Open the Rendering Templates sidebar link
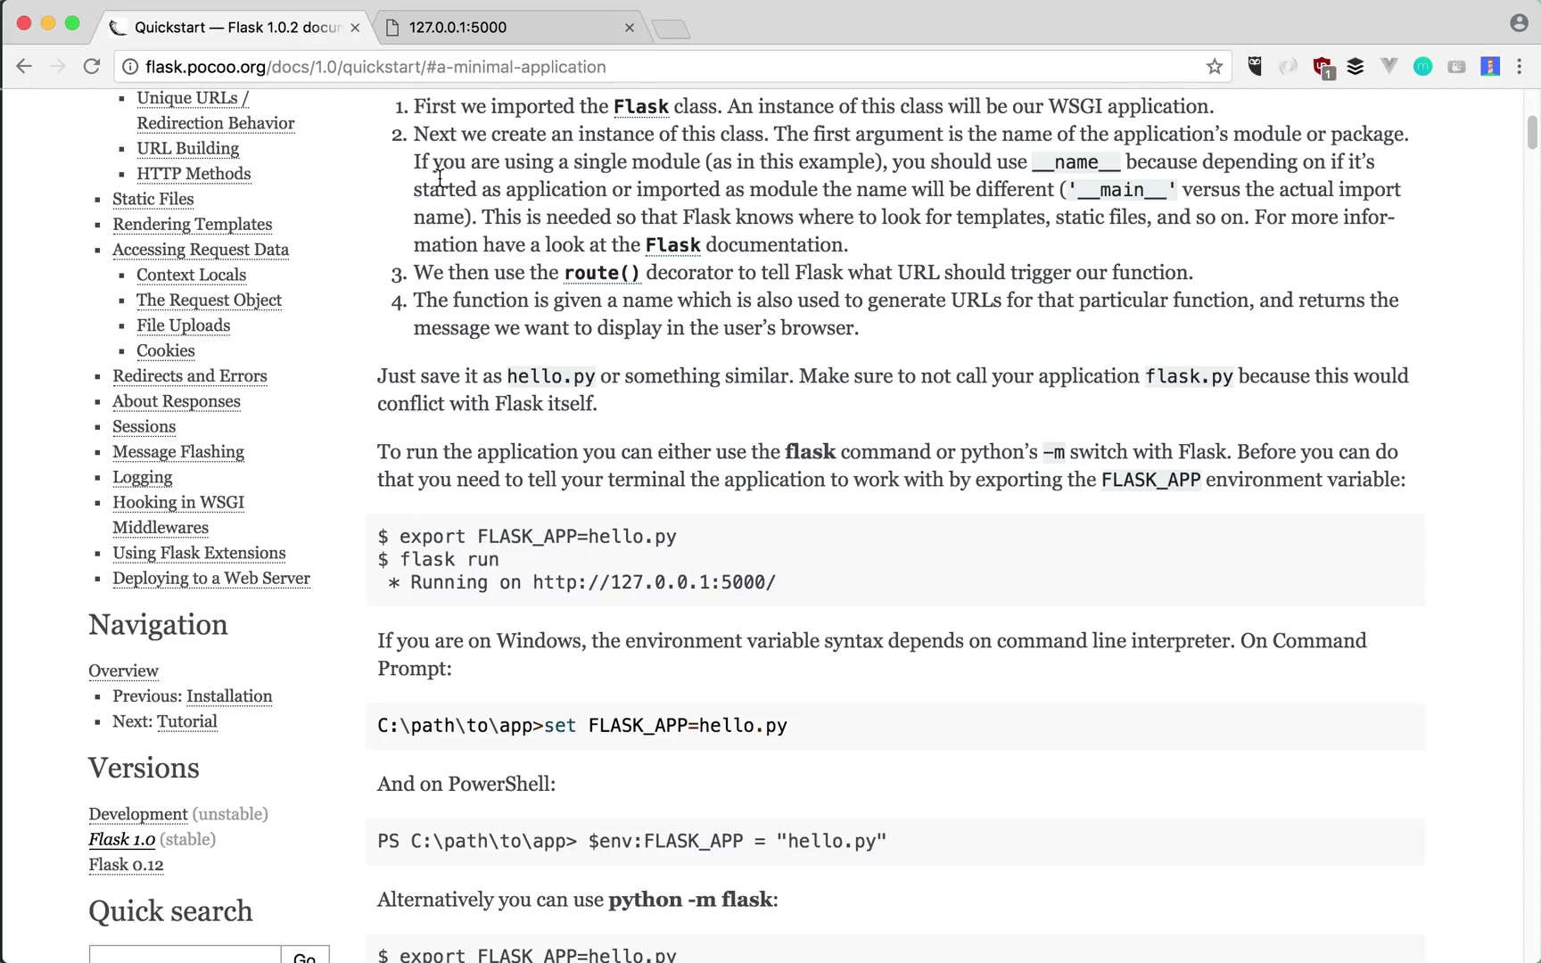Image resolution: width=1541 pixels, height=963 pixels. 192,225
